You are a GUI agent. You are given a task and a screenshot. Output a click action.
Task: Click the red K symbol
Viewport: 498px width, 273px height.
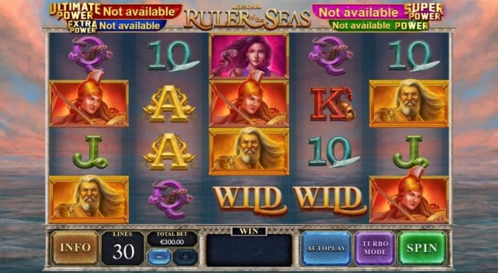coord(331,104)
